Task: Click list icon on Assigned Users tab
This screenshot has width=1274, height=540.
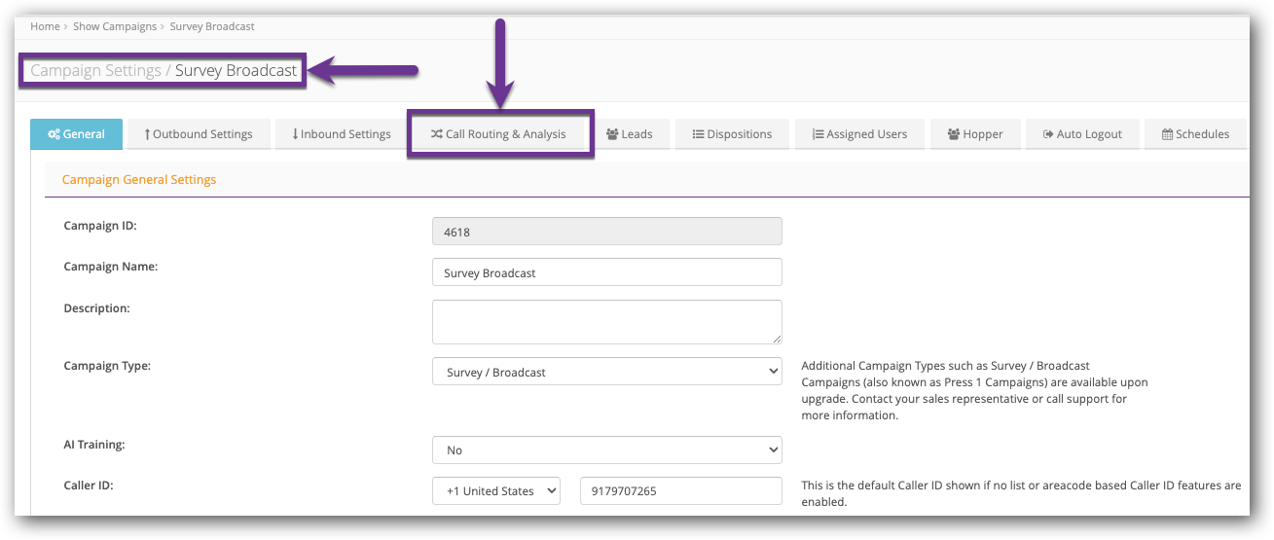Action: click(818, 134)
